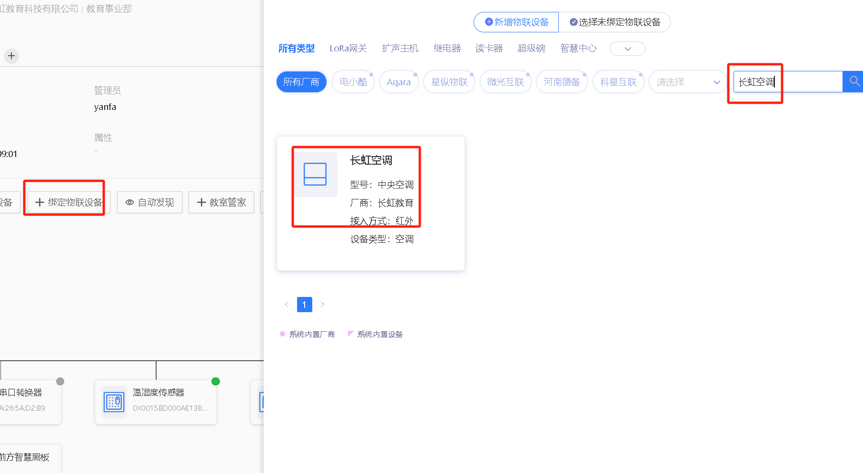The image size is (863, 473).
Task: Filter by the 所有厂商 pill
Action: tap(301, 82)
